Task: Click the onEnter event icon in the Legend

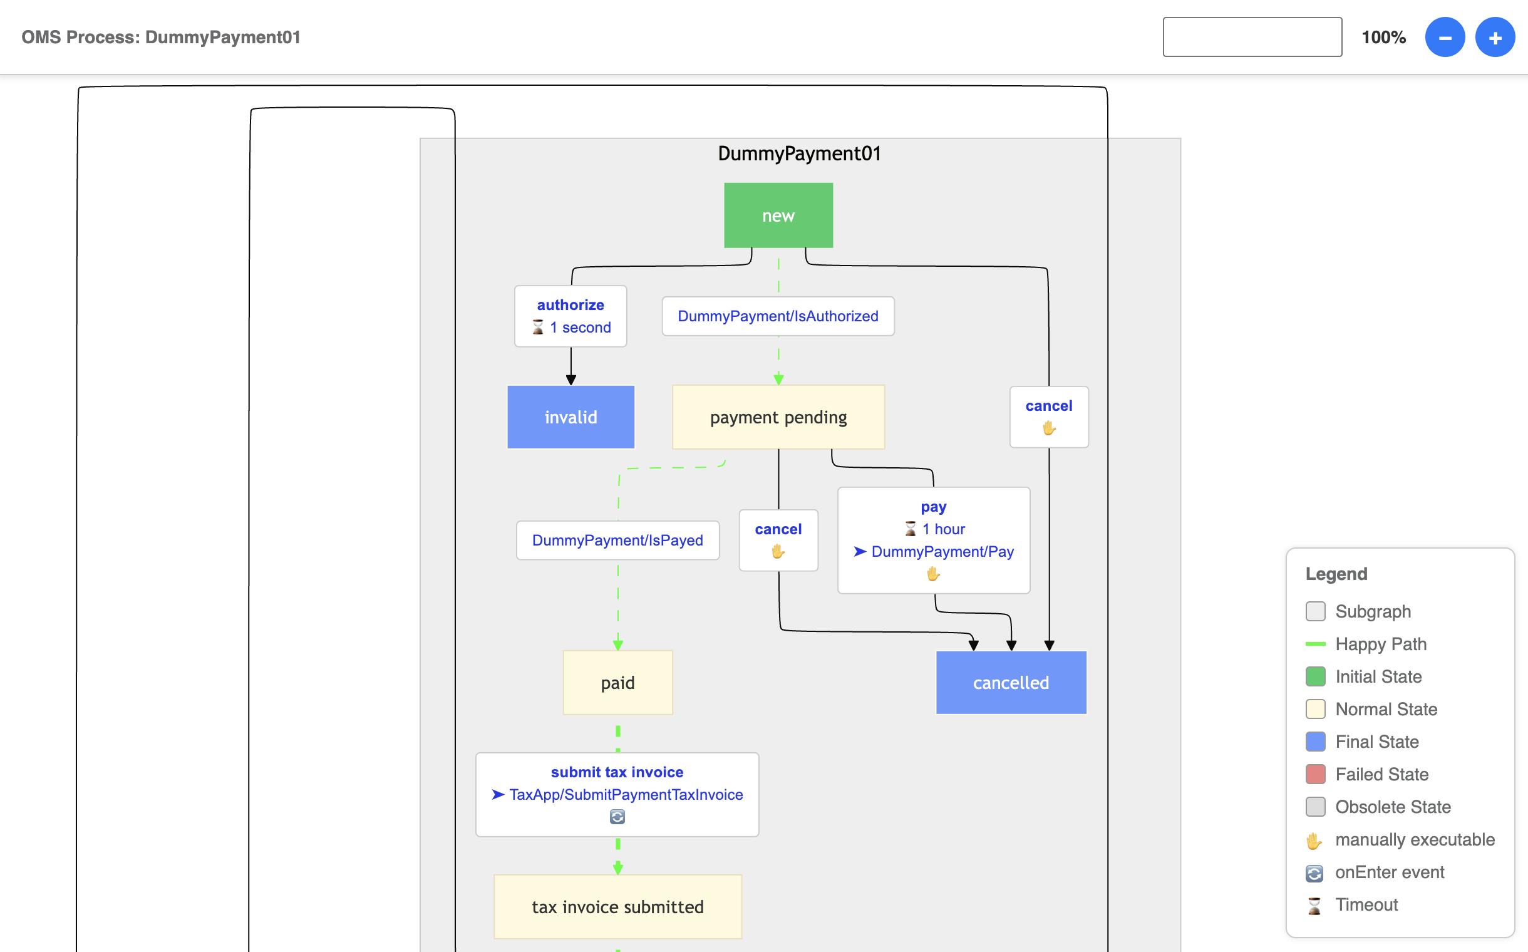Action: pyautogui.click(x=1315, y=872)
